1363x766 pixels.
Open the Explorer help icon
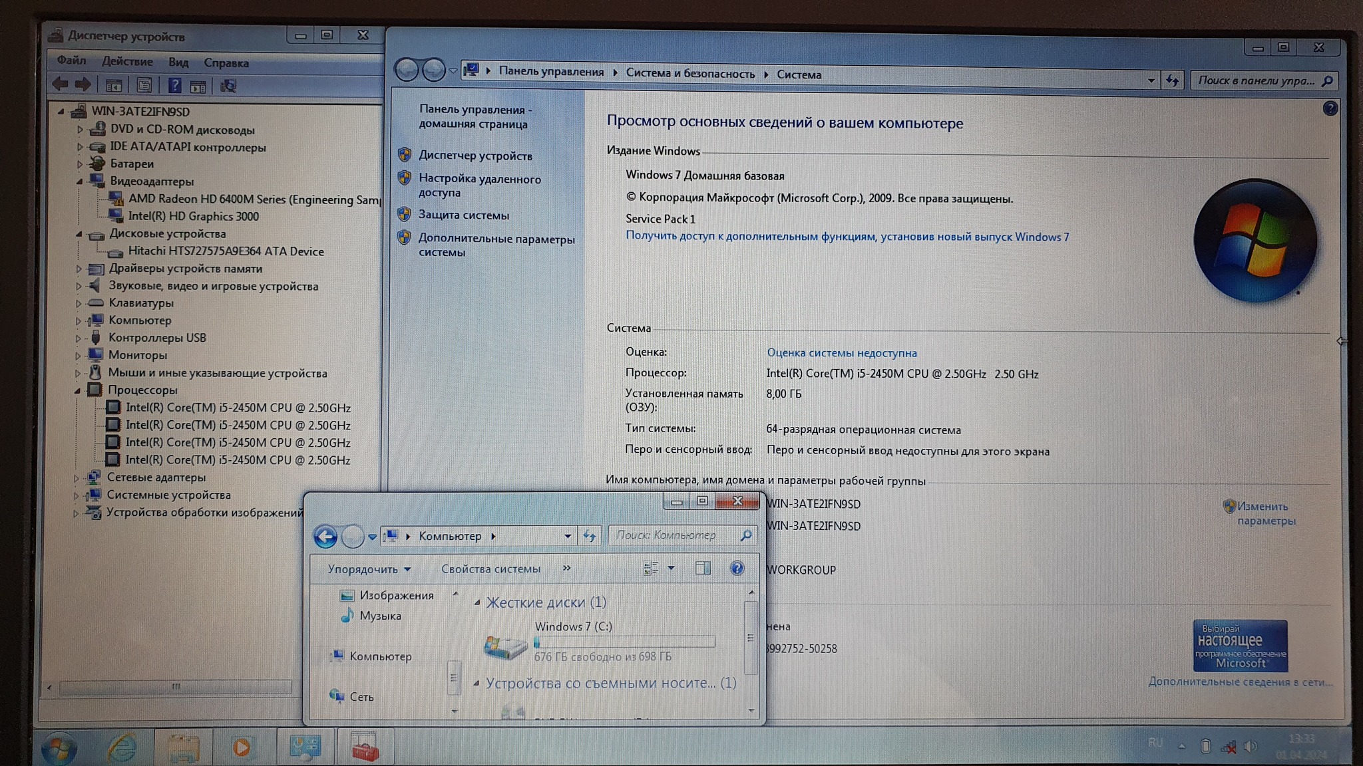point(737,569)
